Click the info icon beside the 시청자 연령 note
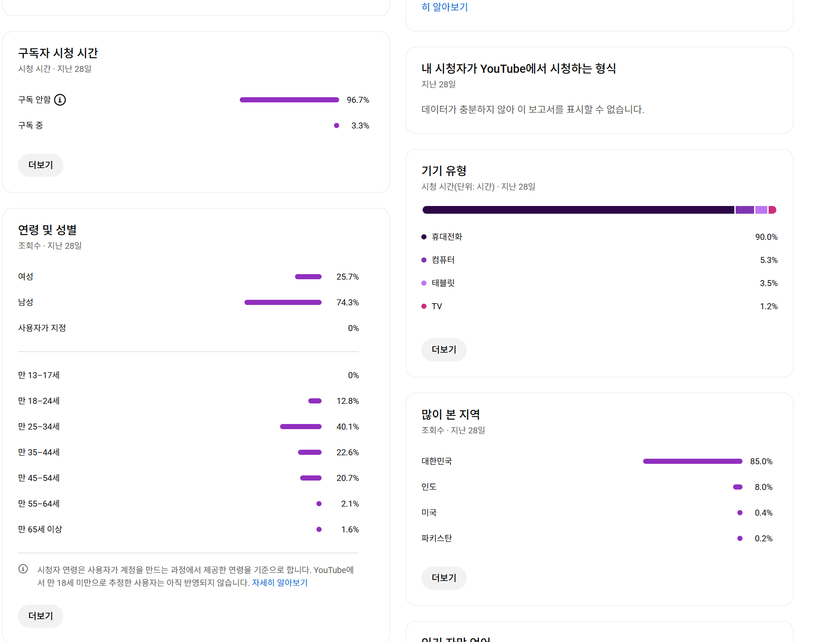This screenshot has width=814, height=642. tap(23, 569)
